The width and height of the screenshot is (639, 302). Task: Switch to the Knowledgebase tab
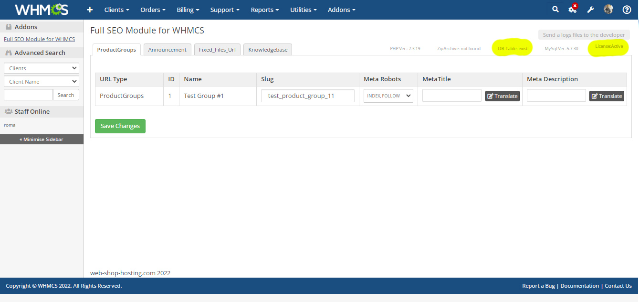point(268,50)
